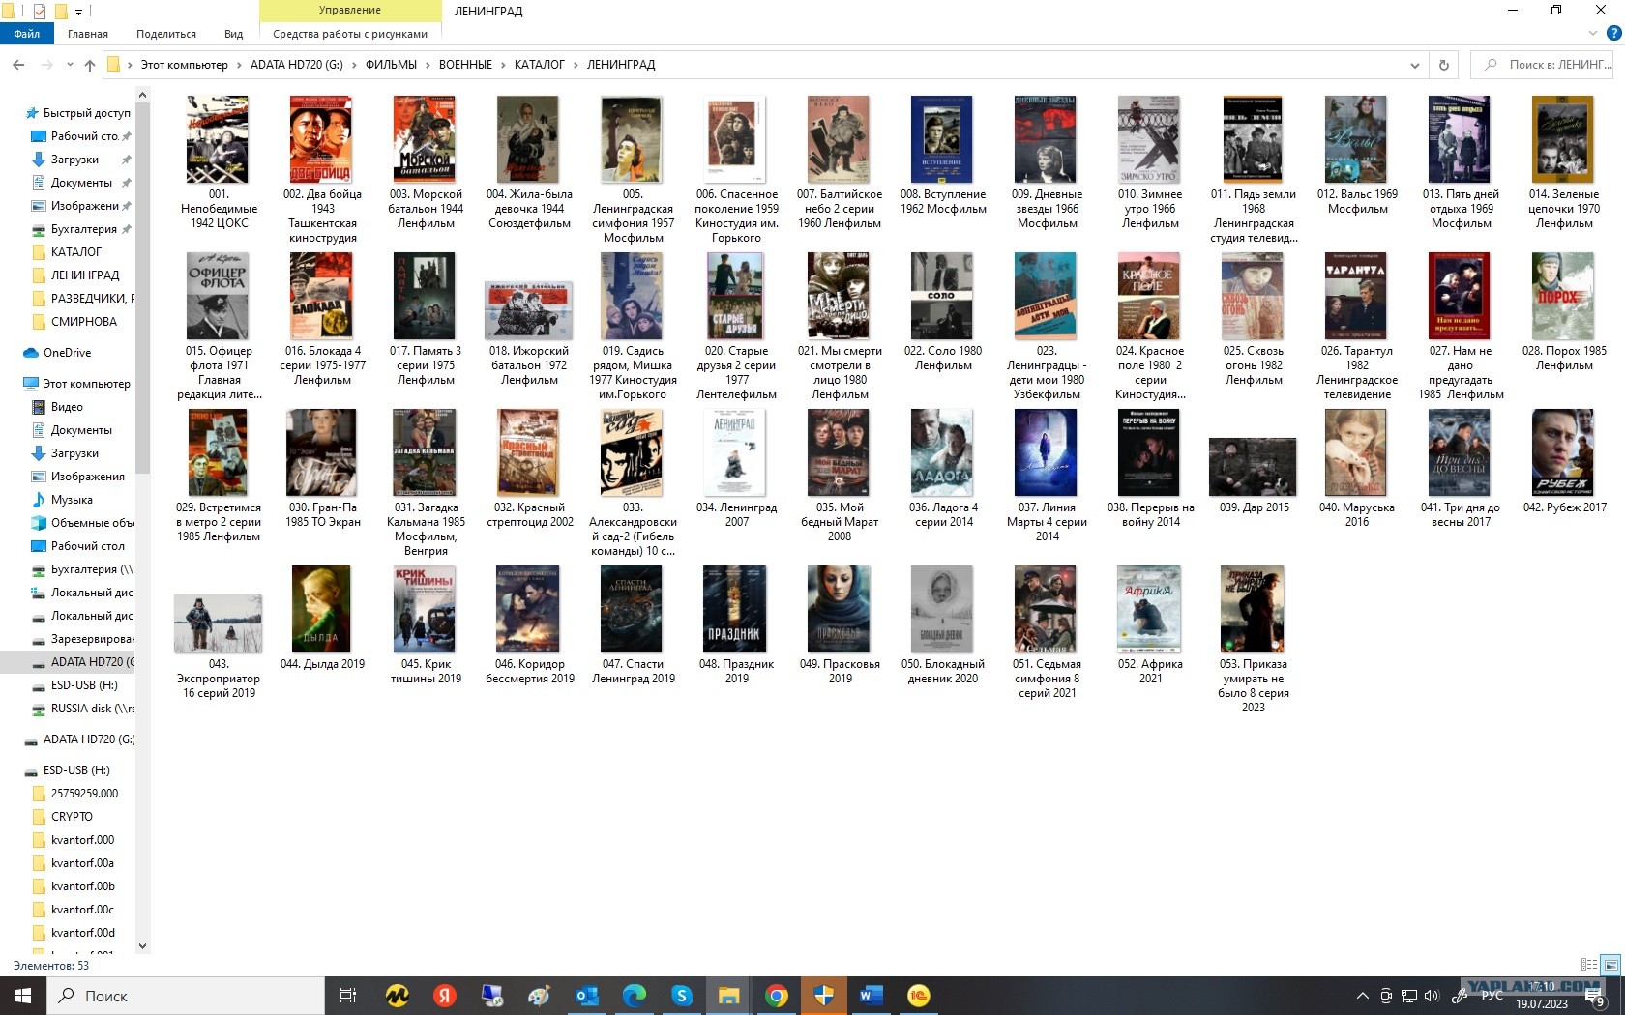1625x1015 pixels.
Task: Click the language indicator РУС
Action: click(1492, 996)
